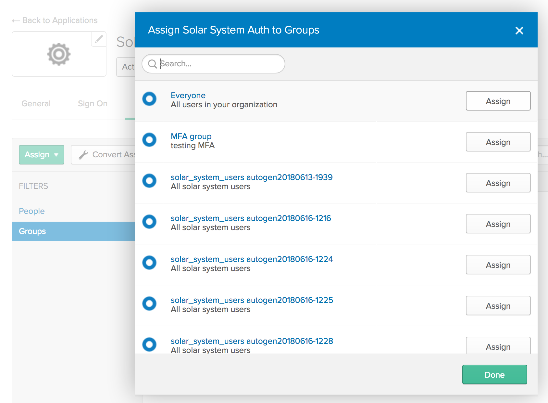Screen dimensions: 548x403
Task: Close the Assign to Groups dialog
Action: coord(519,31)
